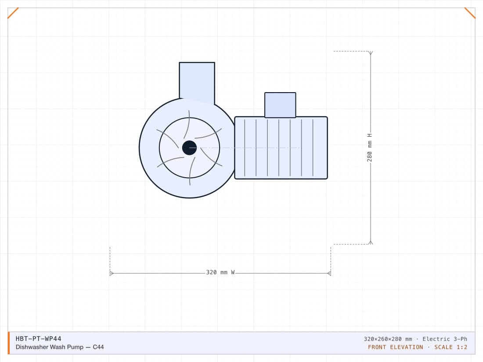Click the ribbed motor housing body
Image resolution: width=483 pixels, height=362 pixels.
281,148
